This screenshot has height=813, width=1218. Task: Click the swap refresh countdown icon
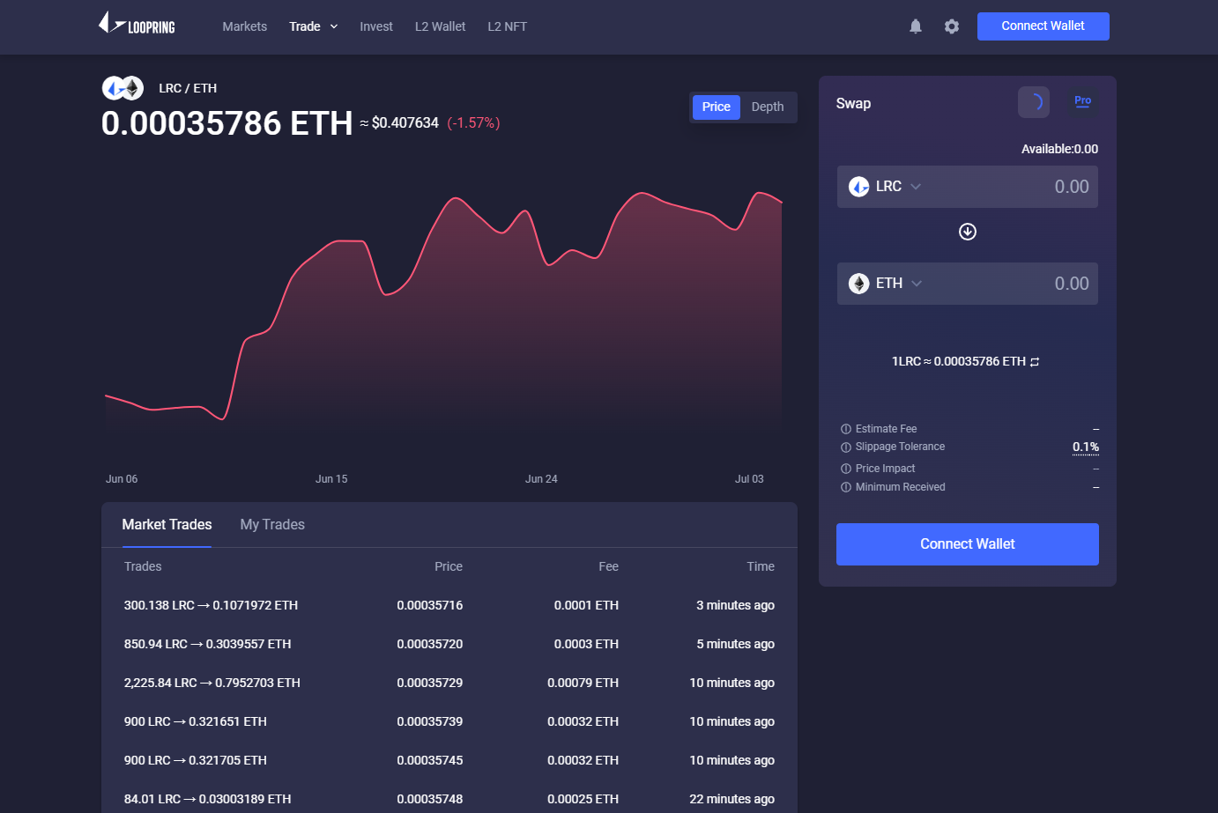tap(1034, 102)
